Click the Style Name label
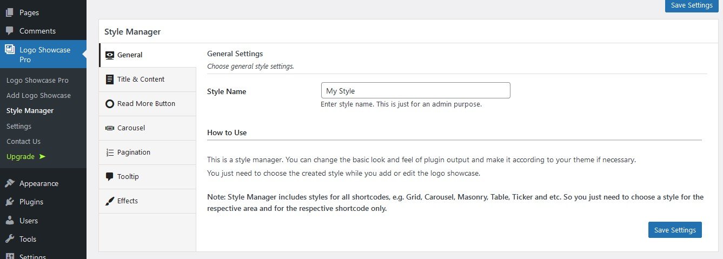This screenshot has height=259, width=723. (x=227, y=91)
